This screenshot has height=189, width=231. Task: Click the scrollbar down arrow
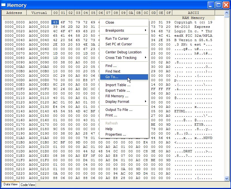227,179
